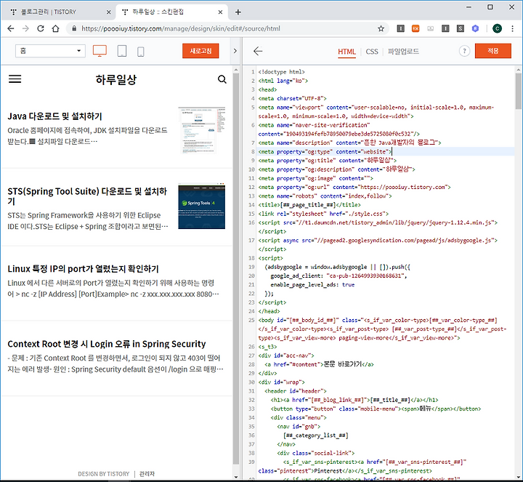Switch to the 파일업로드 tab

tap(403, 52)
